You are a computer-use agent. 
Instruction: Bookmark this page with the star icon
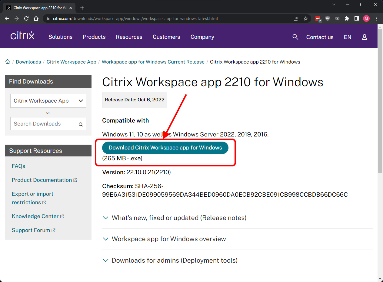click(x=306, y=18)
